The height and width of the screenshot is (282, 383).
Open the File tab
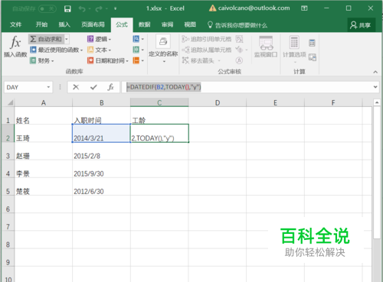pyautogui.click(x=15, y=24)
